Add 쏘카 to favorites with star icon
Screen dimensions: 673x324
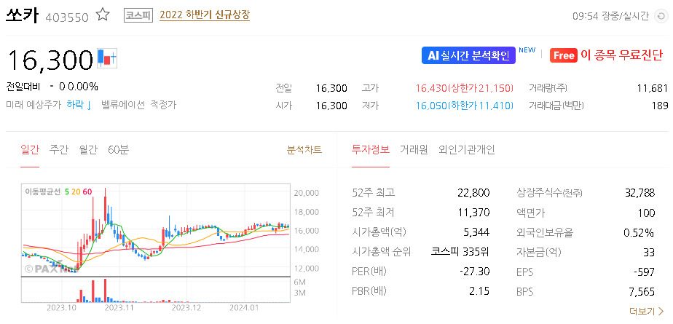pyautogui.click(x=103, y=15)
